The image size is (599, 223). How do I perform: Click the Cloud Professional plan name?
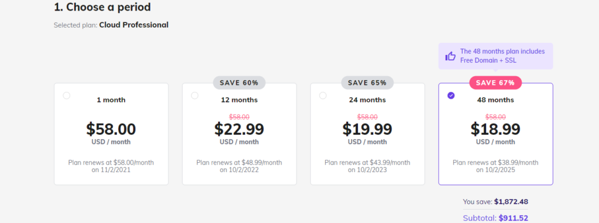coord(134,25)
